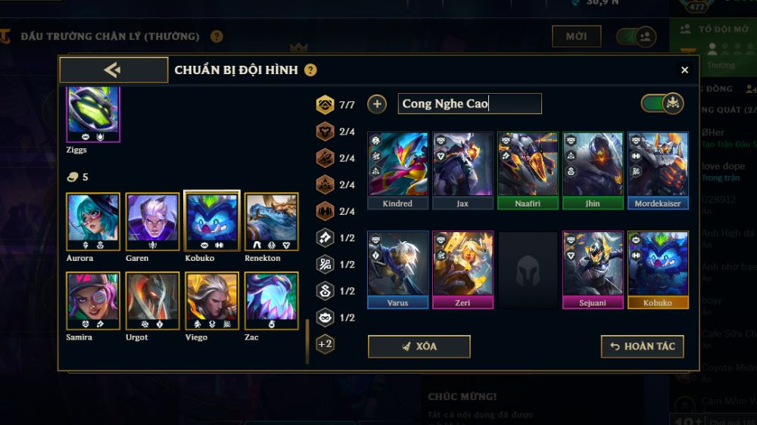Edit the Cong Nghe Cao name field
The image size is (757, 425).
click(470, 104)
